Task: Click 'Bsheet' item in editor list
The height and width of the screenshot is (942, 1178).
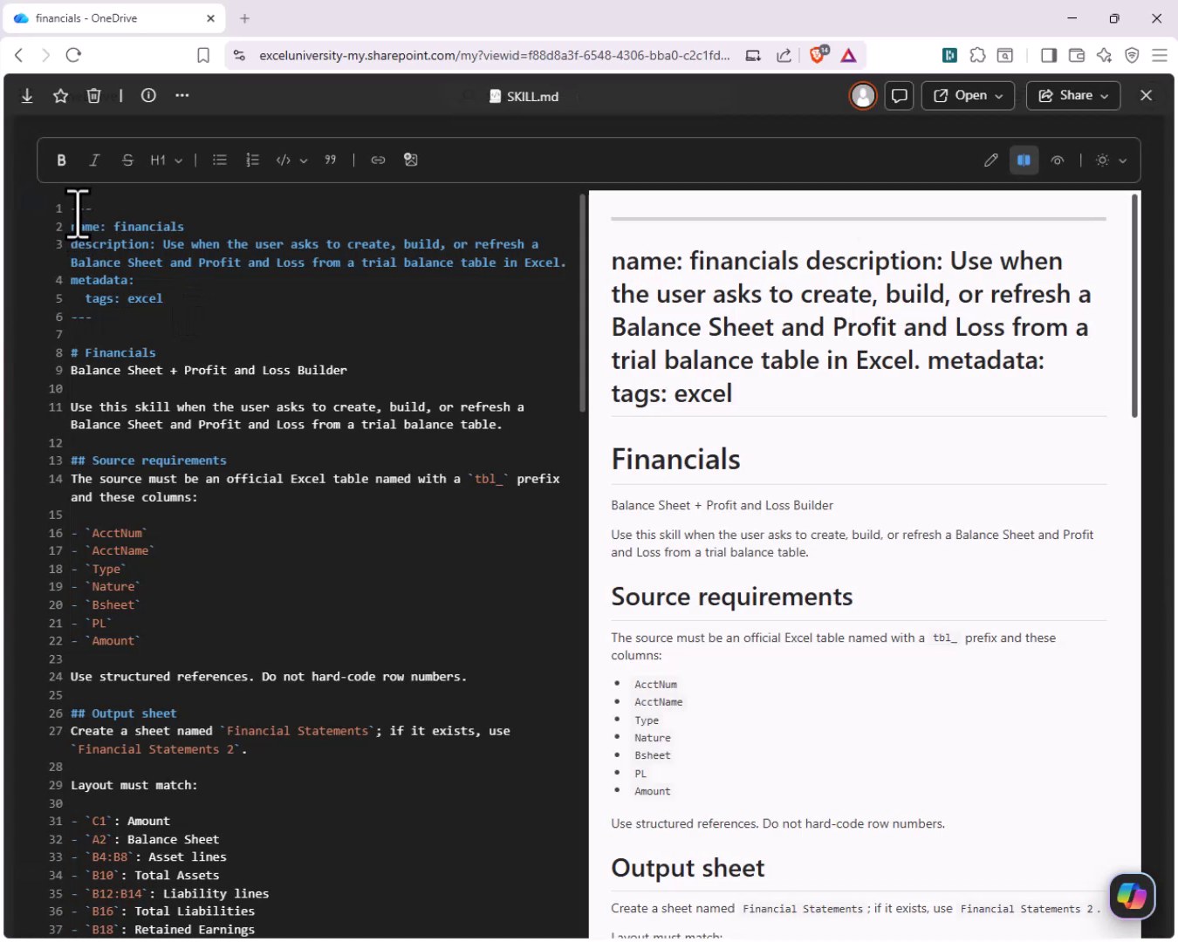Action: pyautogui.click(x=113, y=605)
